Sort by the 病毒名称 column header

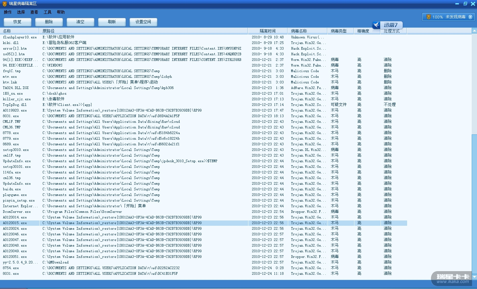pyautogui.click(x=307, y=31)
